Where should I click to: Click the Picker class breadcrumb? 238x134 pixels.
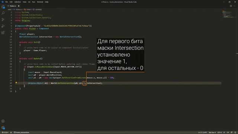29,9
